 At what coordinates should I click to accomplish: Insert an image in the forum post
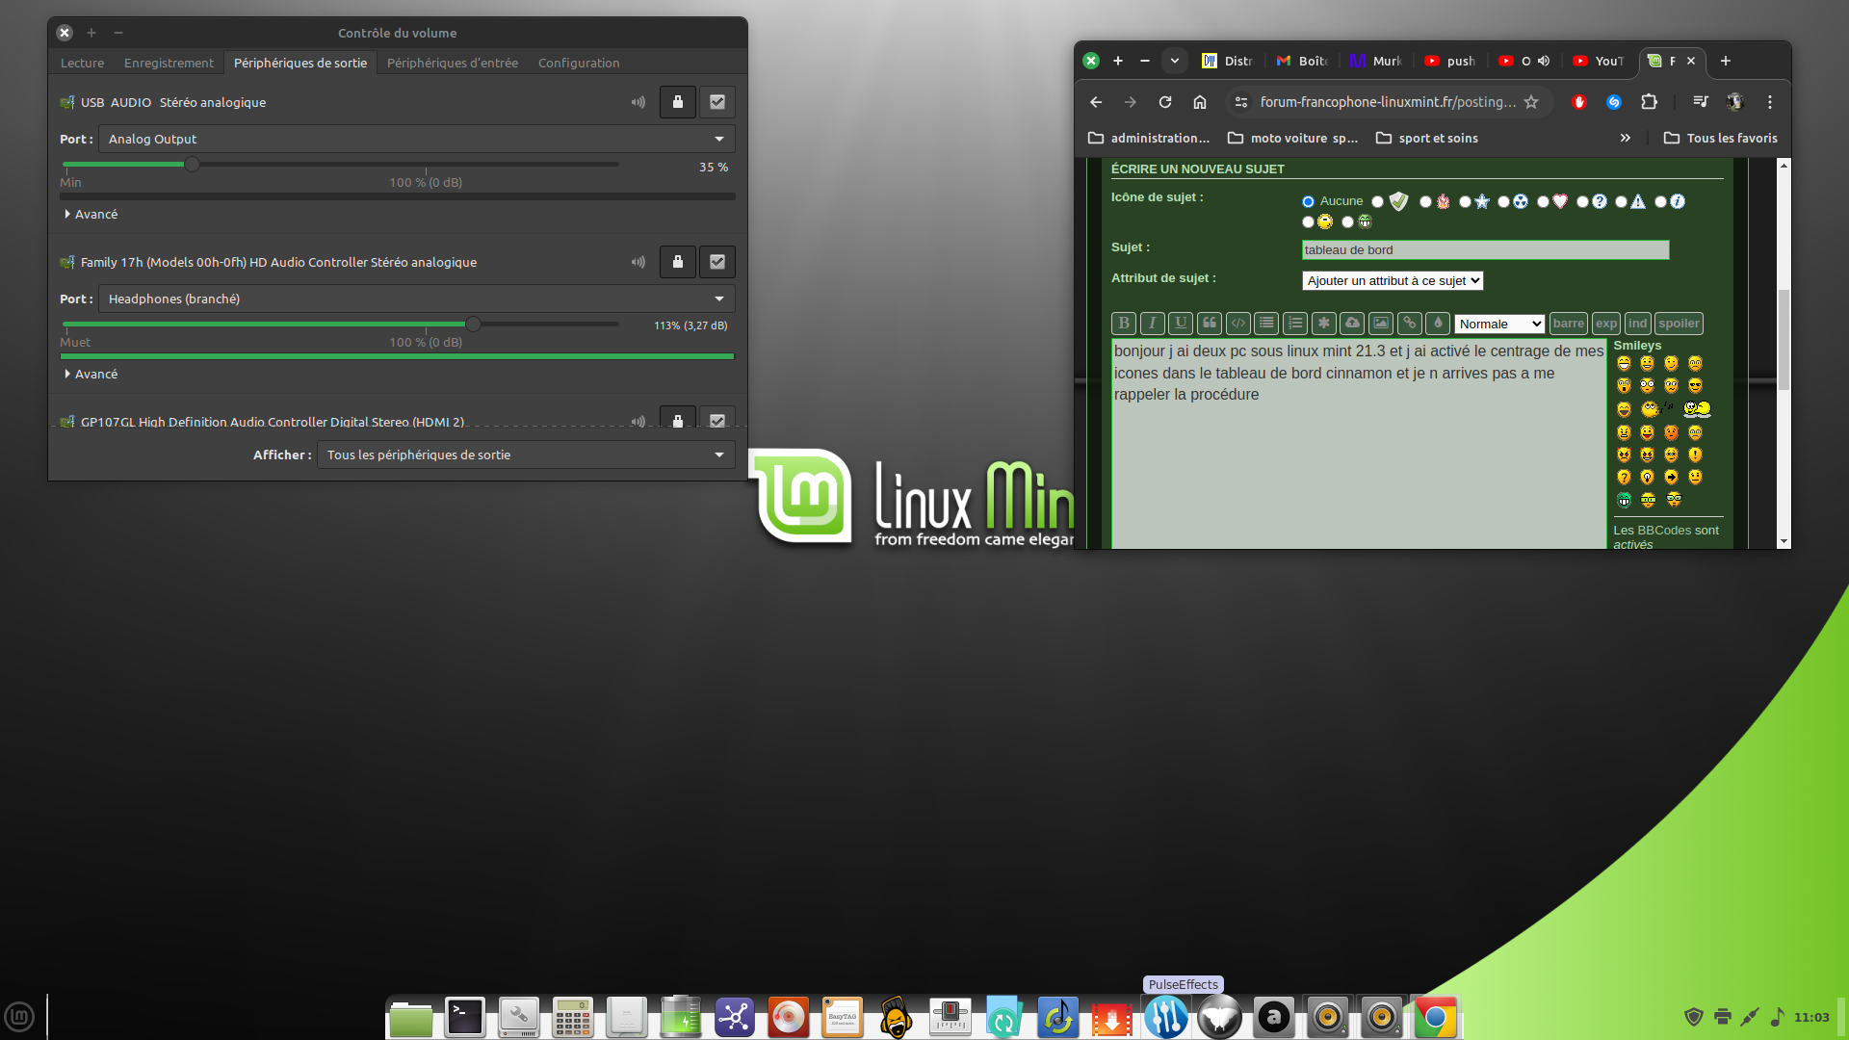pos(1381,324)
